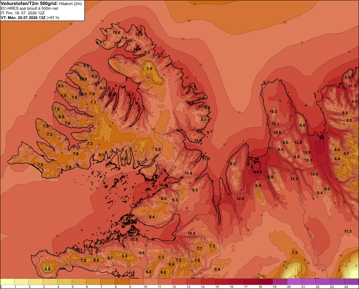Viewport: 359px width, 289px height.
Task: Select the '7.5' temperature value
Action: pos(40,165)
